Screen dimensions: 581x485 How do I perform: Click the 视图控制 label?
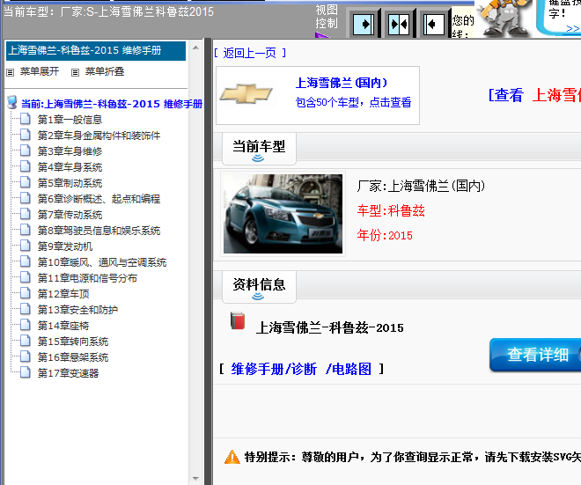(327, 17)
